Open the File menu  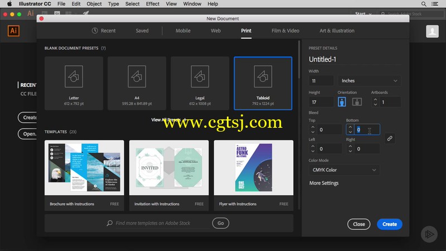tap(61, 4)
